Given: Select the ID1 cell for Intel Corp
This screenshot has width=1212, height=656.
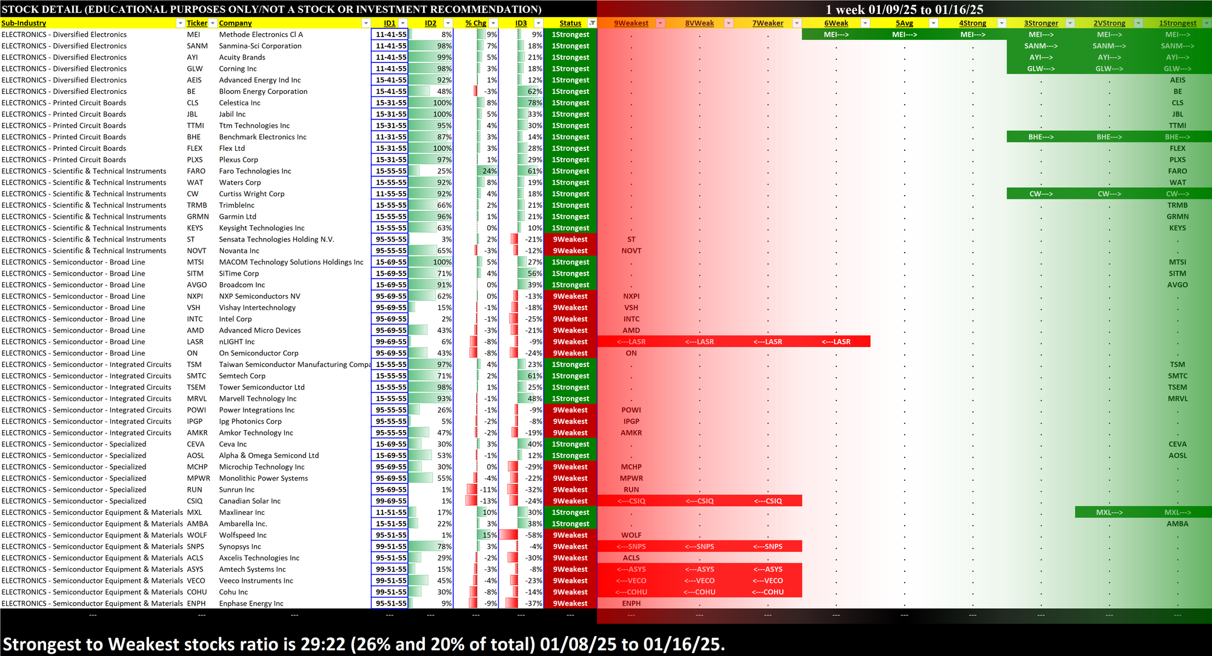Looking at the screenshot, I should pyautogui.click(x=390, y=319).
